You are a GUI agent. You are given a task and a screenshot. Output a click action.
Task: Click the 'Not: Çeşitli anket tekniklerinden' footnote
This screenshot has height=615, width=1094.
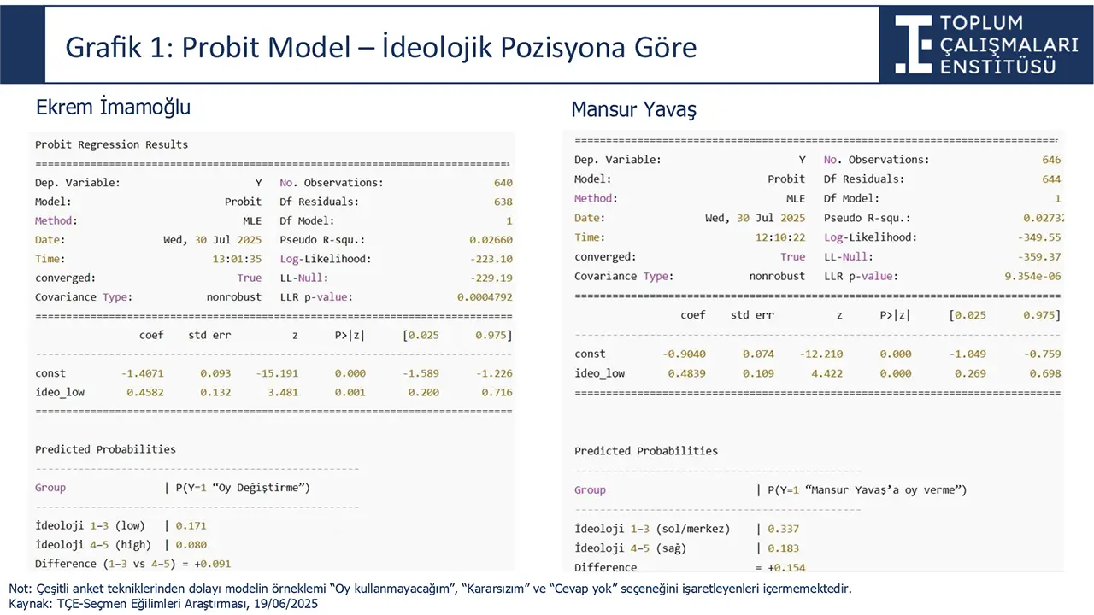pyautogui.click(x=431, y=589)
